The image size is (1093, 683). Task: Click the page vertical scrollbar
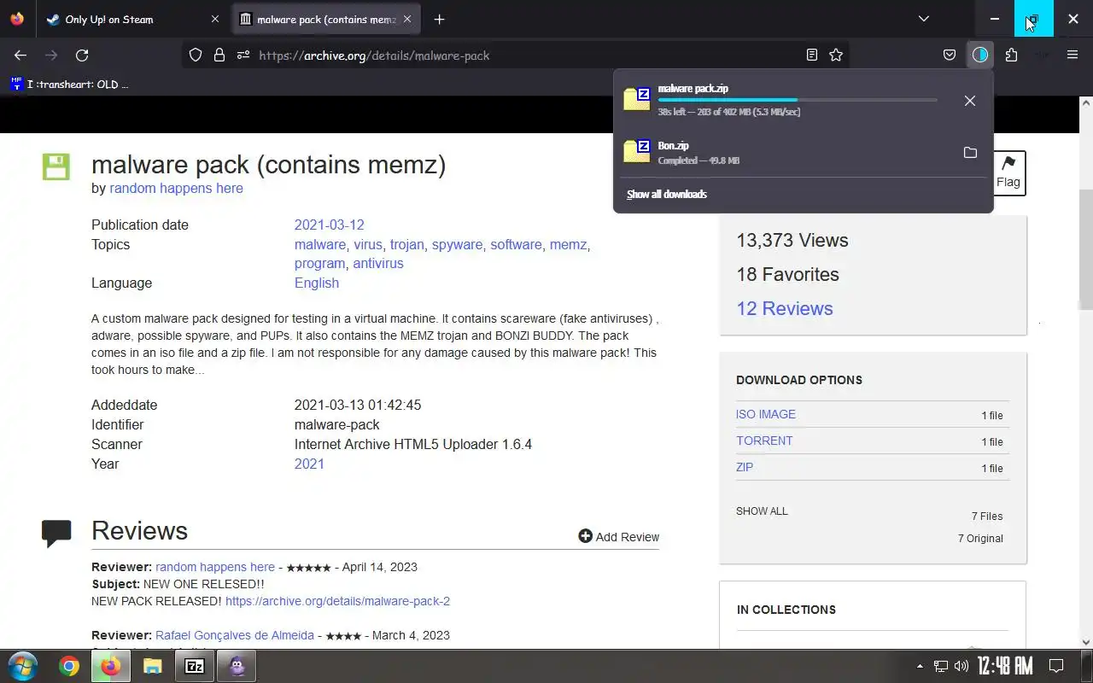pos(1086,248)
